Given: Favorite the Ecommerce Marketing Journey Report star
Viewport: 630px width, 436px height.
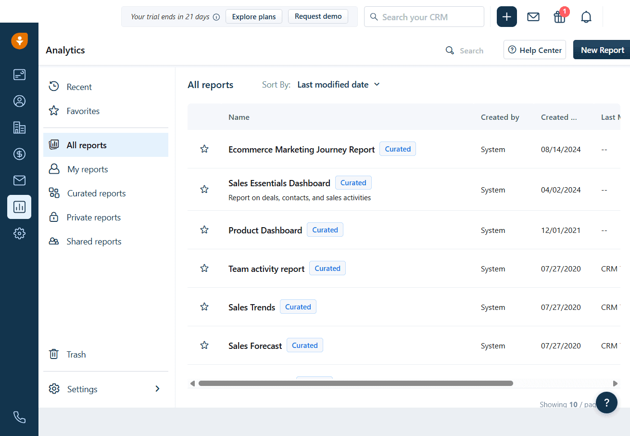Looking at the screenshot, I should point(204,149).
